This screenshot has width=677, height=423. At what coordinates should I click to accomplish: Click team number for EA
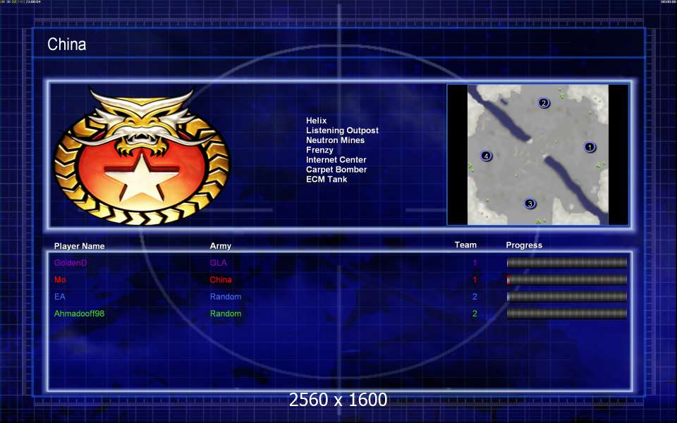tap(475, 297)
